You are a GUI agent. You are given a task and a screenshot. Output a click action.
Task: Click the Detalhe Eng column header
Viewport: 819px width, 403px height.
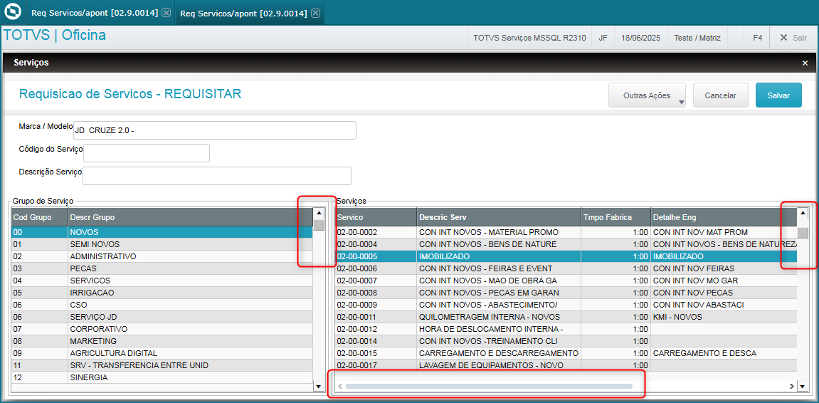(724, 217)
